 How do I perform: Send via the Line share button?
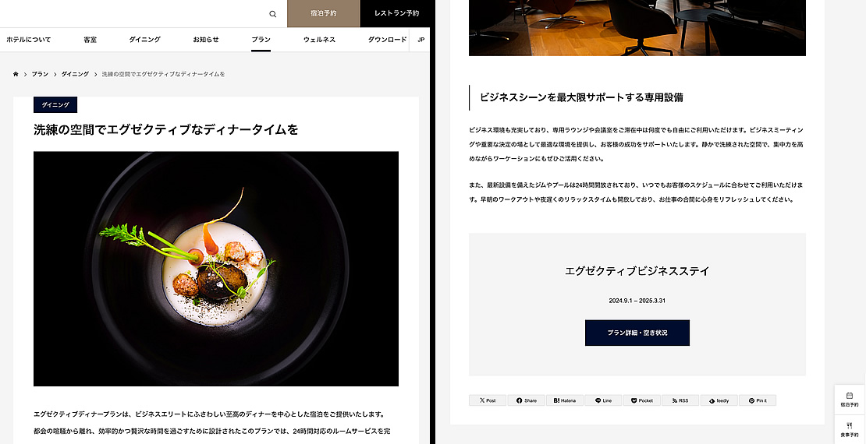603,400
